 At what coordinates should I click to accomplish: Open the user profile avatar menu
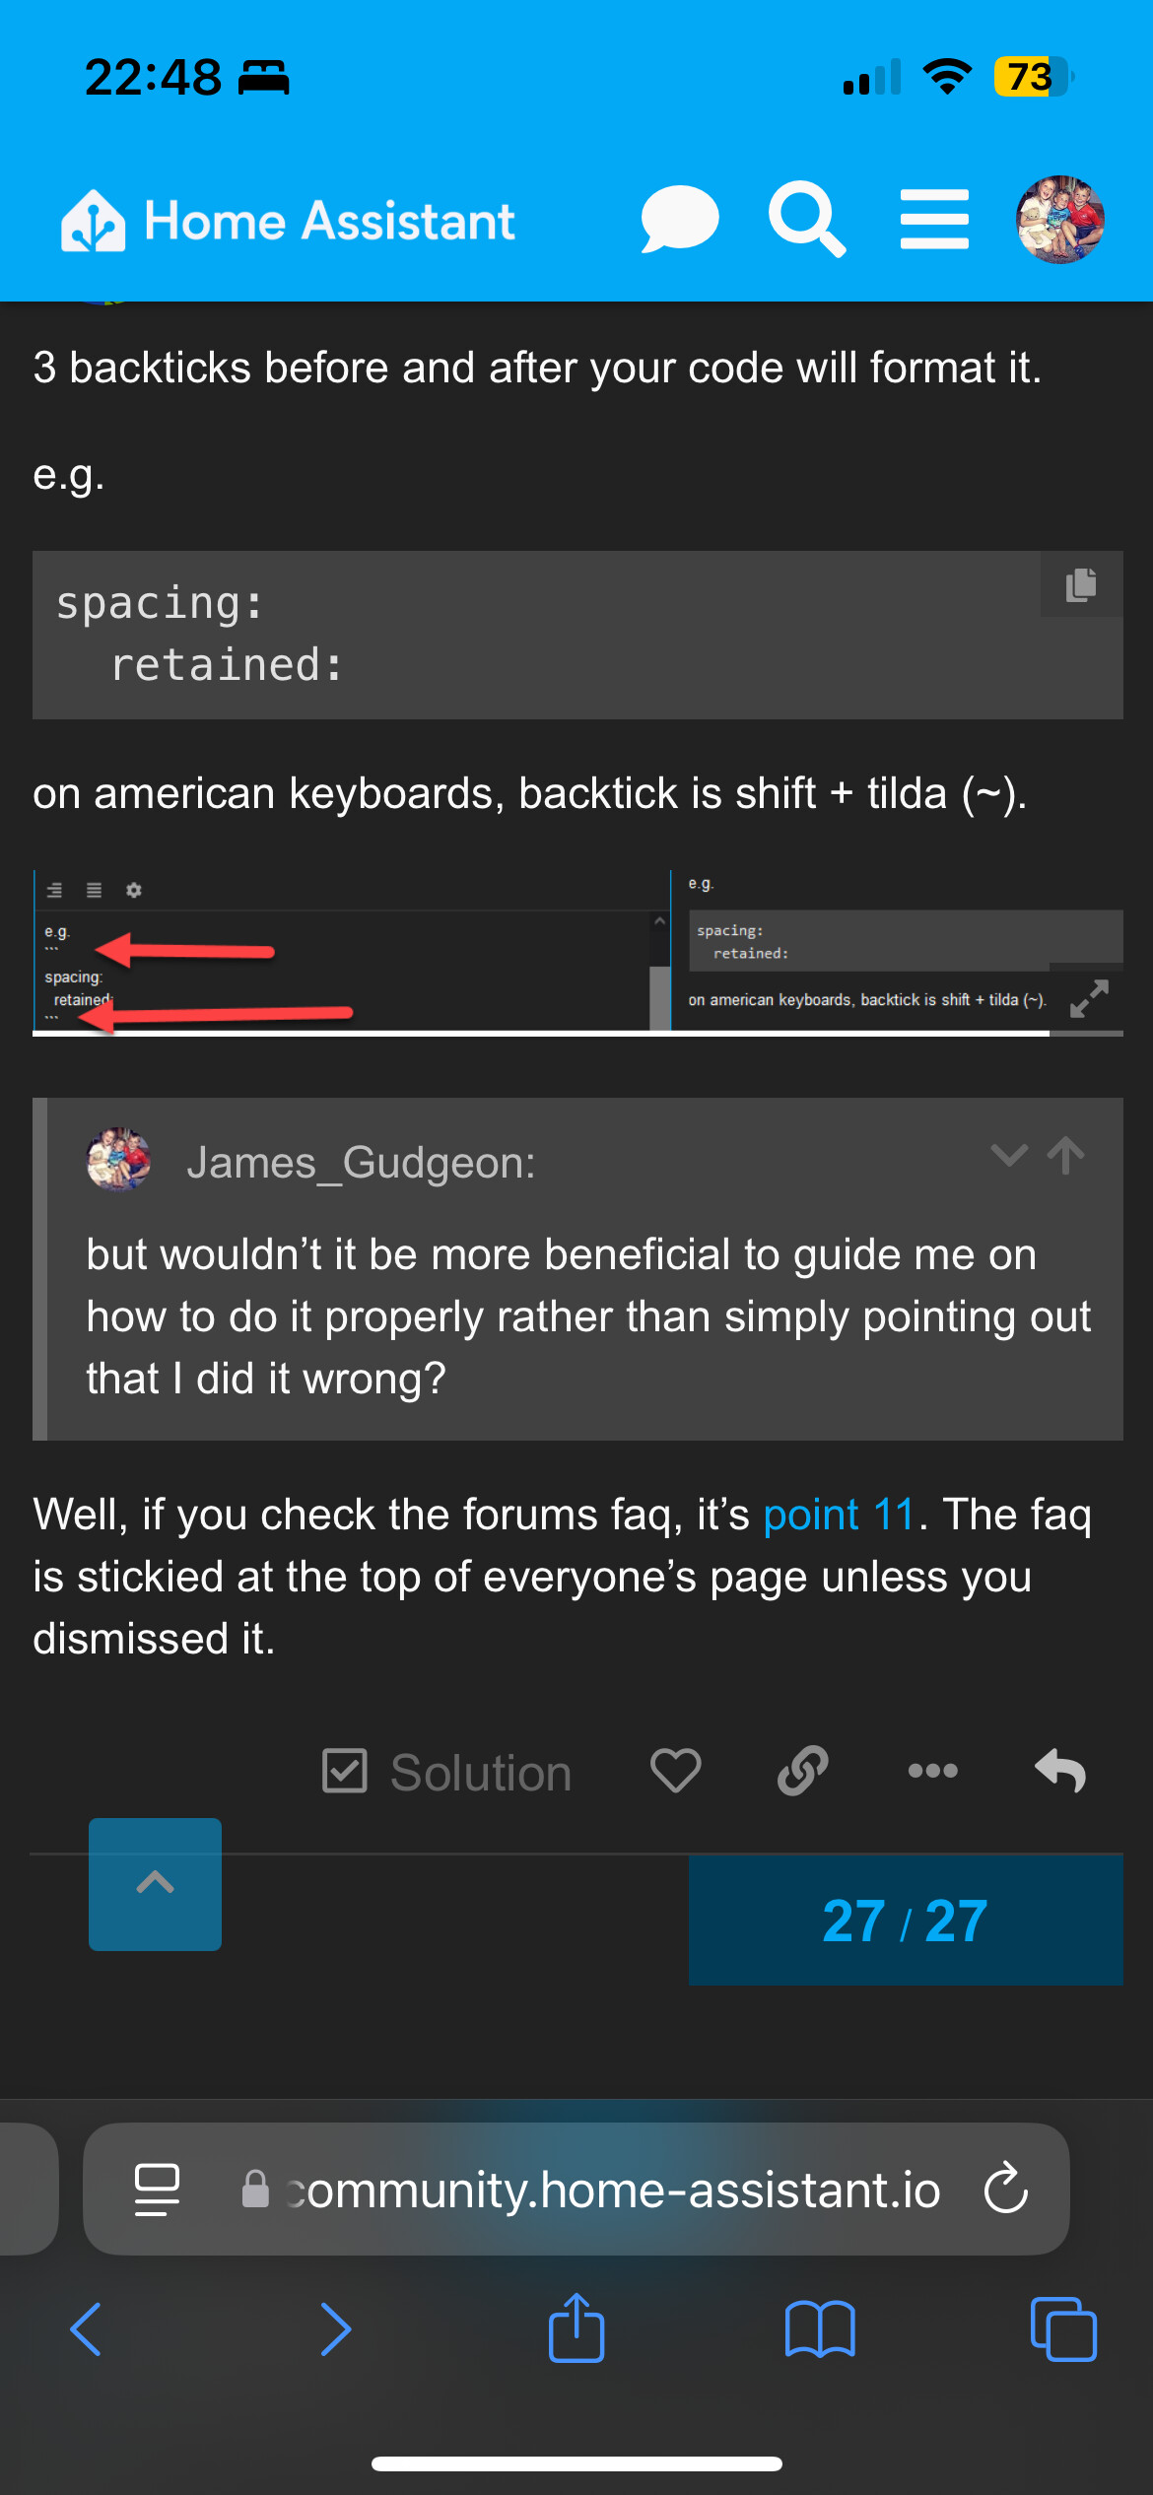1059,219
